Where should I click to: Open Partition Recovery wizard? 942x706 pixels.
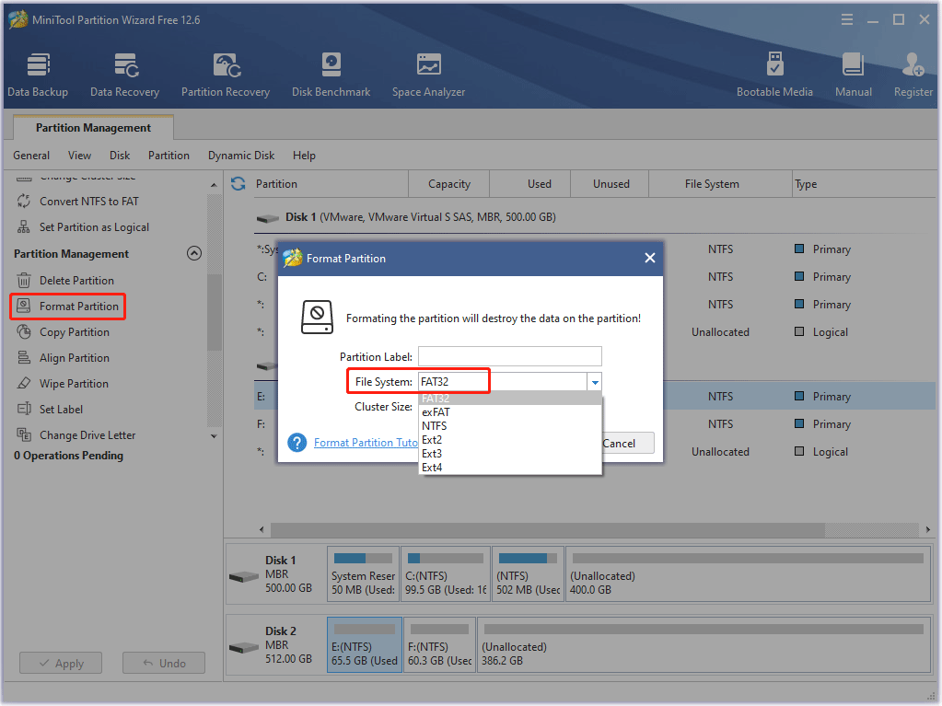(x=226, y=75)
